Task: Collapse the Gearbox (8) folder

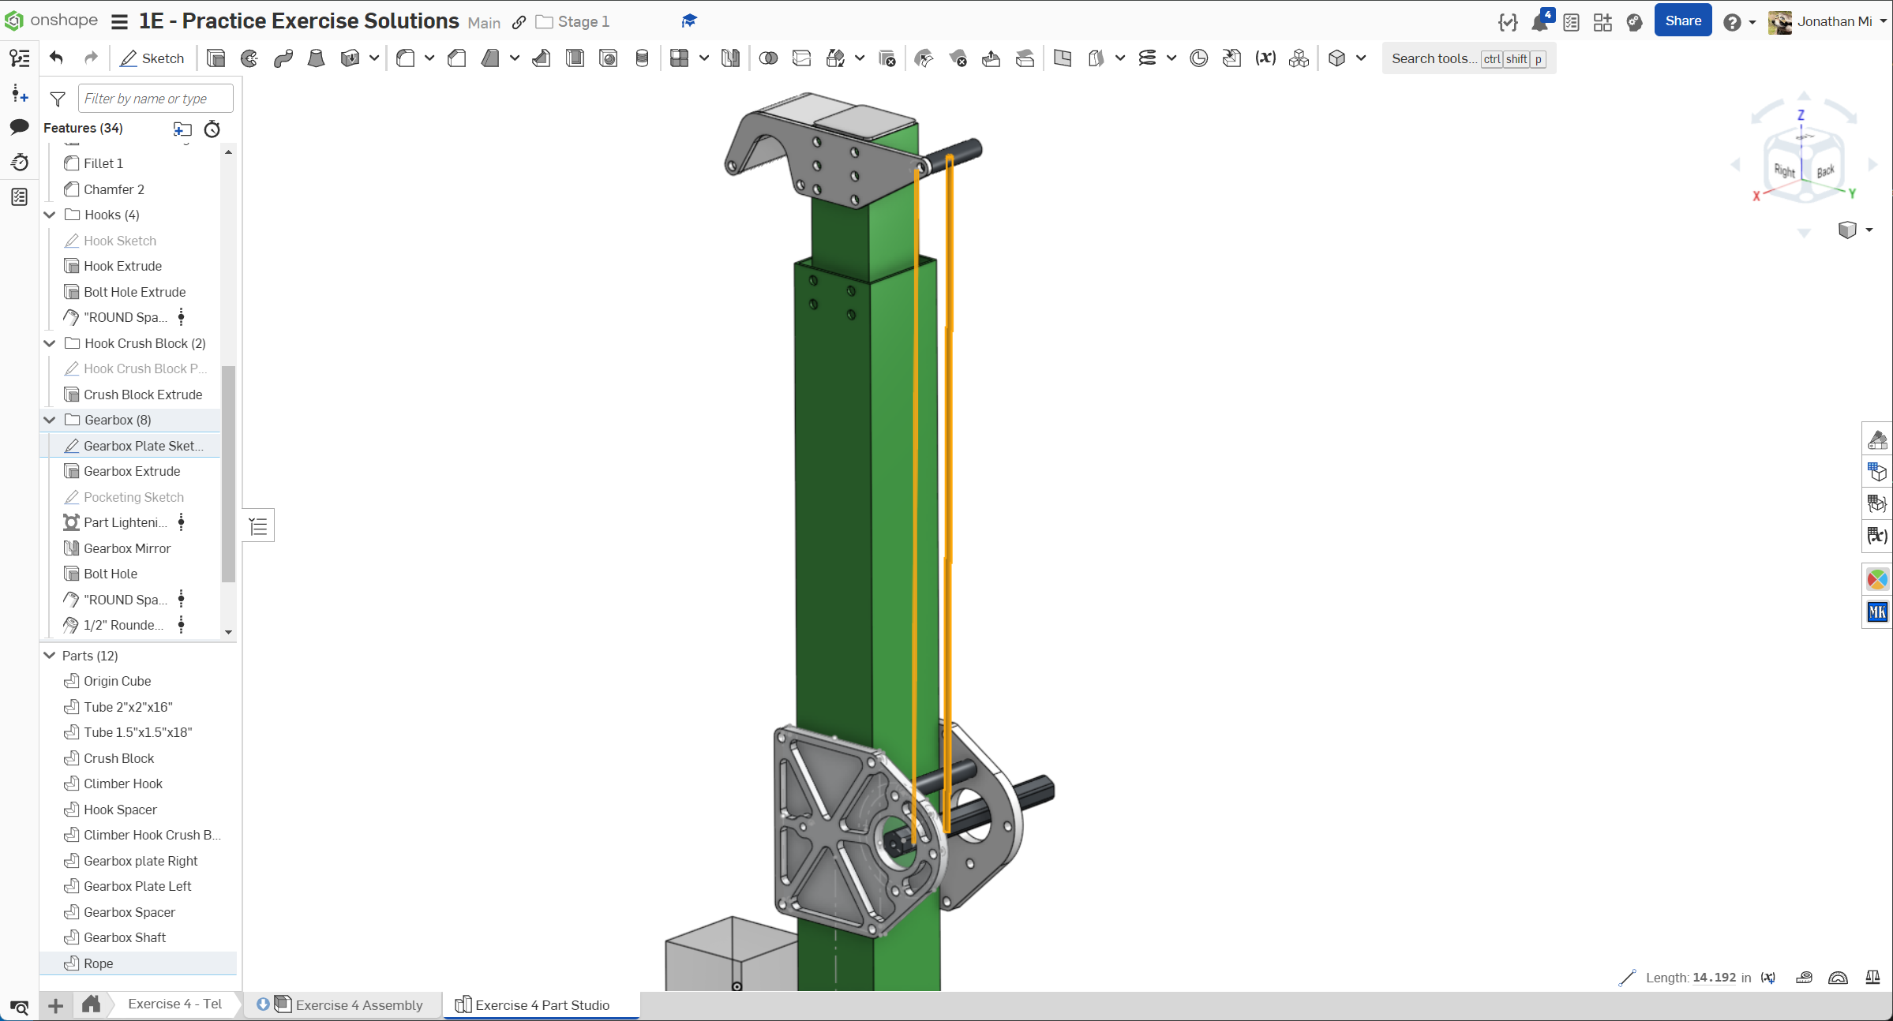Action: point(50,420)
